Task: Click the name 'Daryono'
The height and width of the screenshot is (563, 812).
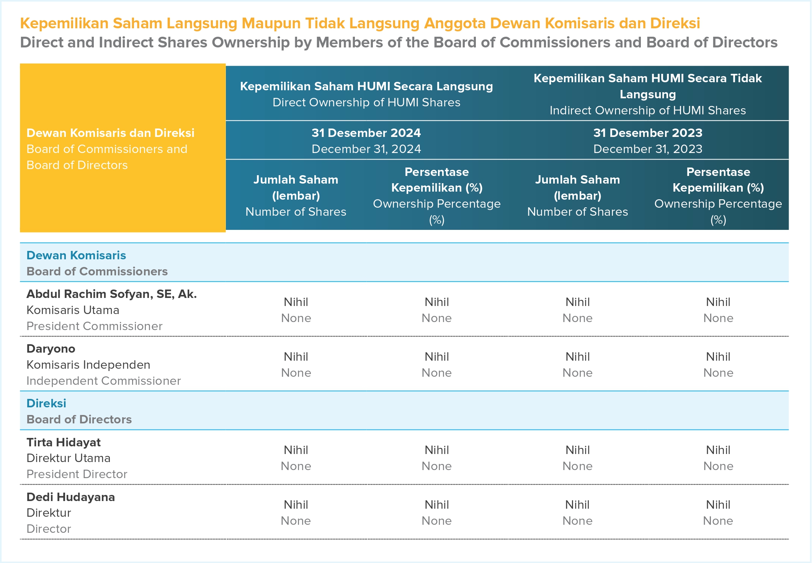Action: click(x=51, y=349)
